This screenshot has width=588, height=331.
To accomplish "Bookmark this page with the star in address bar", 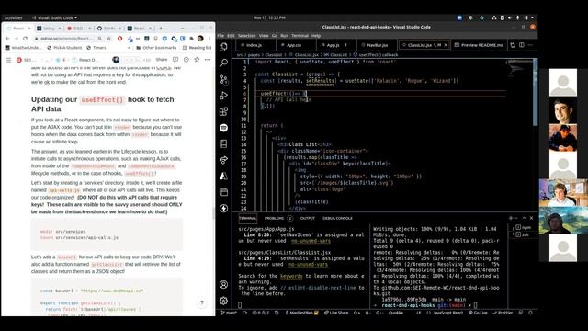I will click(x=108, y=39).
